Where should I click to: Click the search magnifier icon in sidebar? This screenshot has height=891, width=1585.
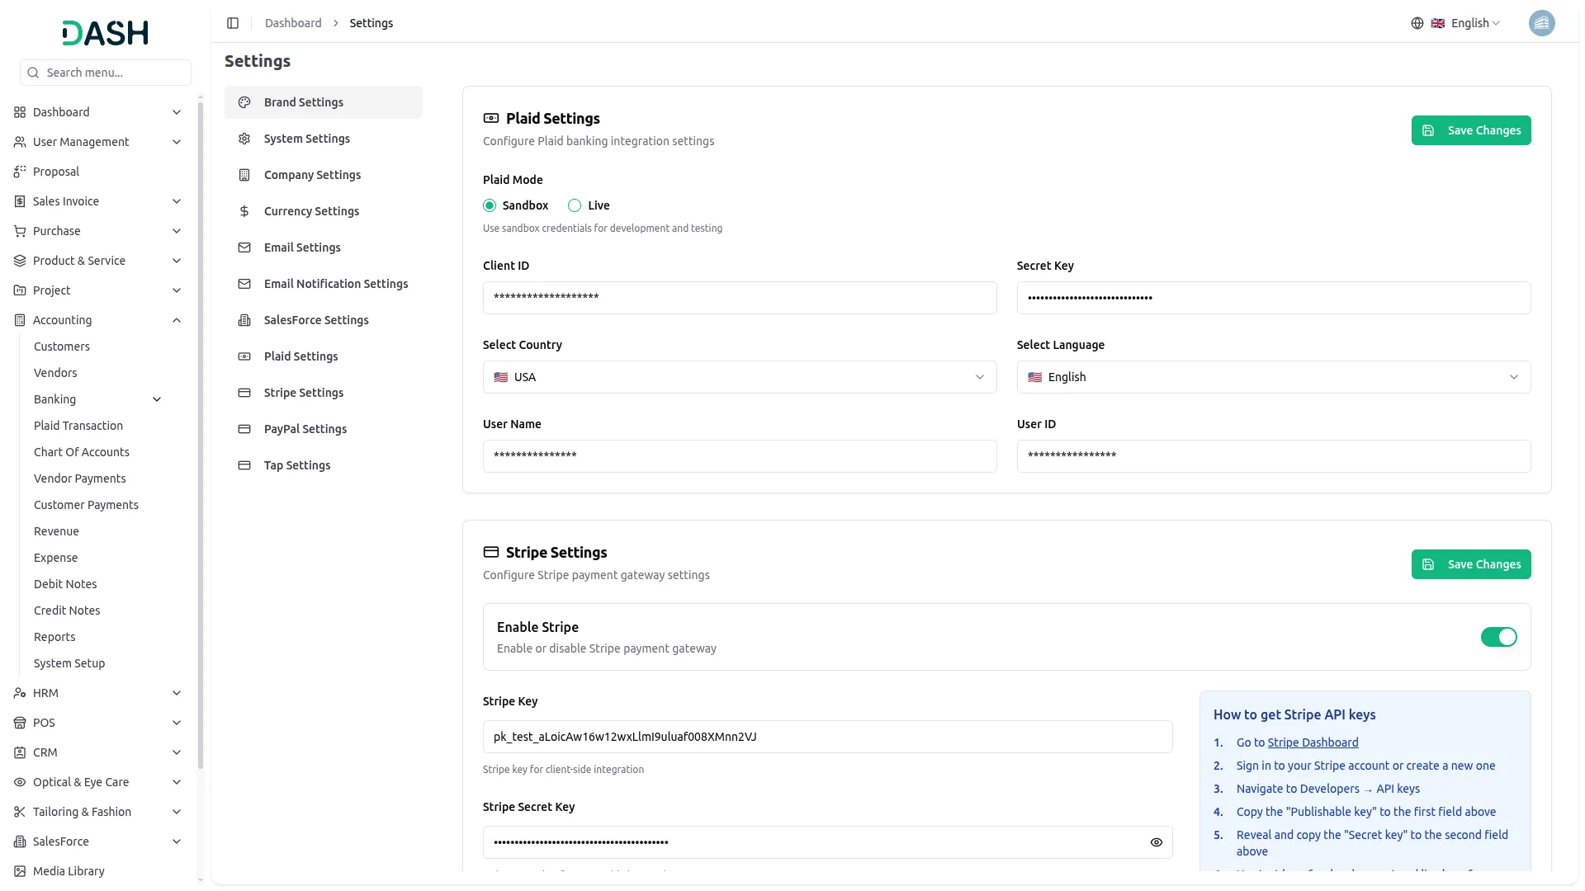[33, 73]
